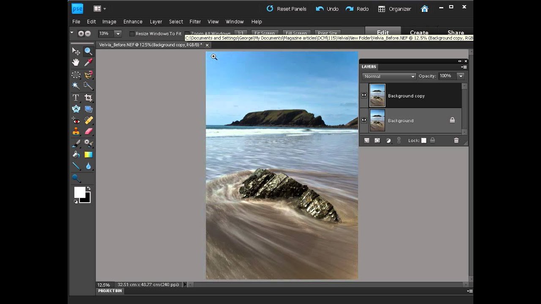Hide the Background layer eye icon
Image resolution: width=541 pixels, height=304 pixels.
coord(364,120)
